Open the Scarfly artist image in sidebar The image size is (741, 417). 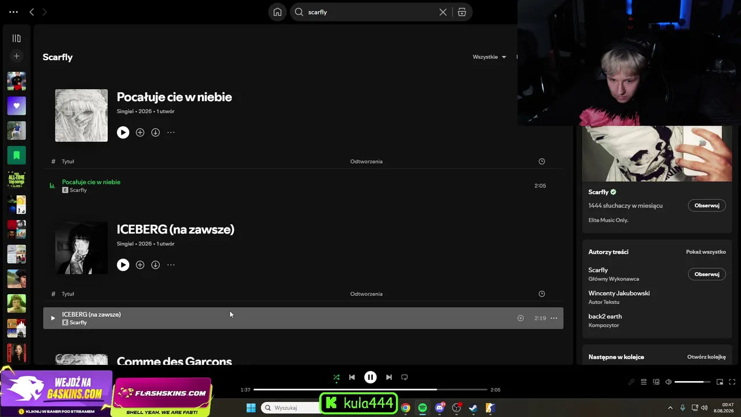[x=657, y=153]
